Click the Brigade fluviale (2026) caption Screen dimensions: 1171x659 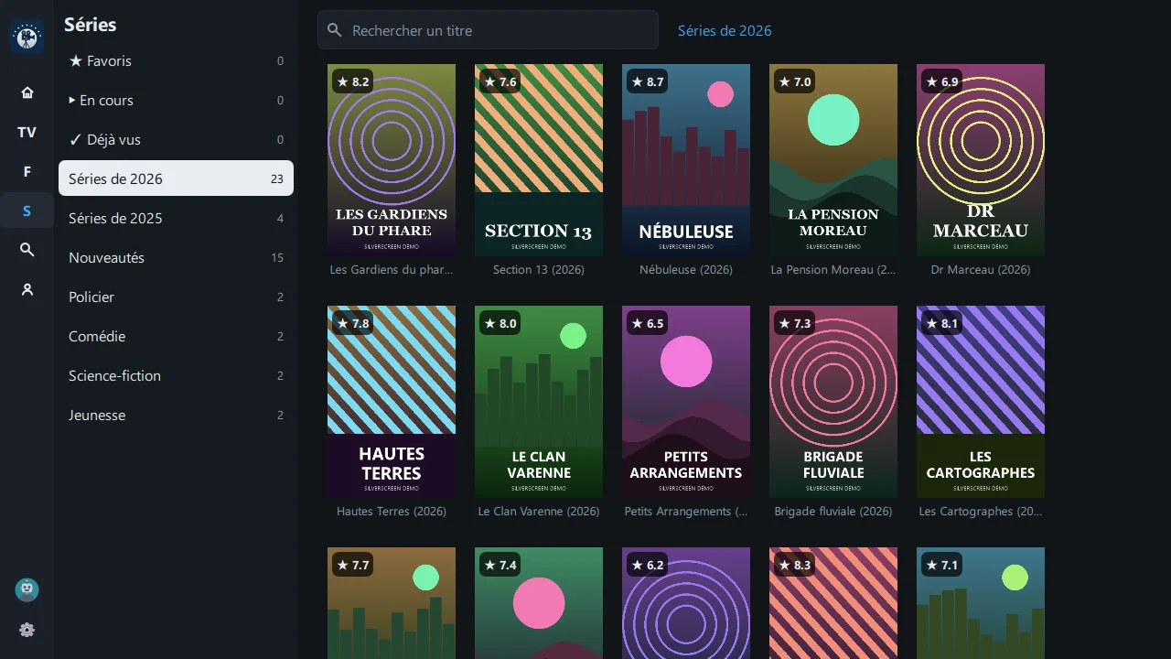(833, 512)
